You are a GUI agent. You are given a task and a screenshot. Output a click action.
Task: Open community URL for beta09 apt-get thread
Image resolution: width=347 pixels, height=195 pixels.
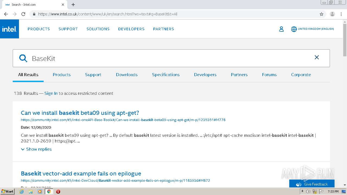click(x=123, y=120)
